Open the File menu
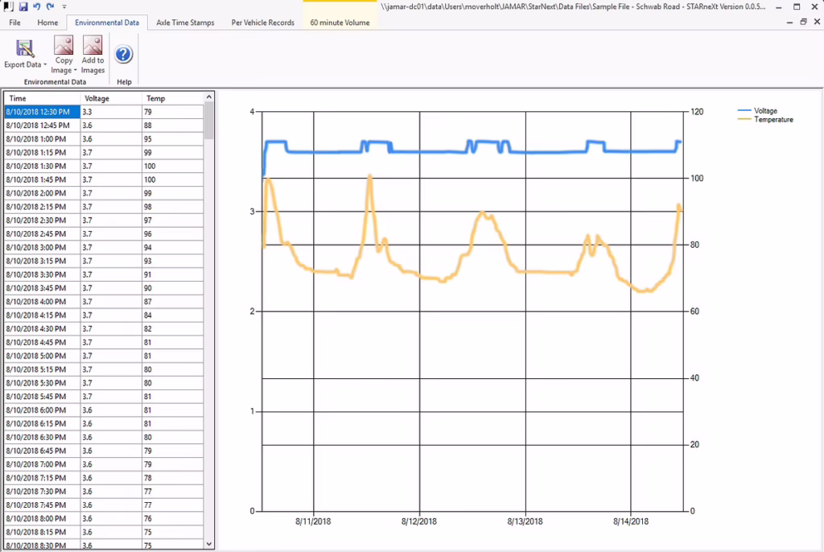 pos(14,23)
